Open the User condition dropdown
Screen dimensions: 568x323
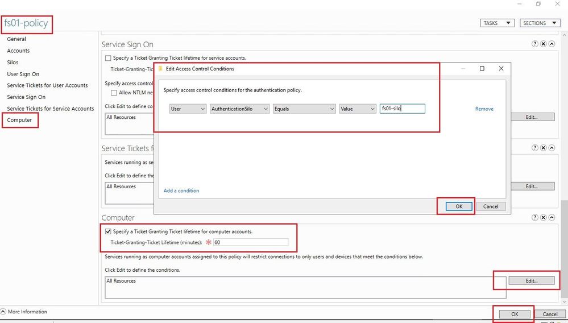click(188, 109)
